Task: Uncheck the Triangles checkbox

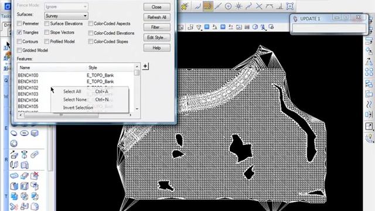Action: (19, 32)
